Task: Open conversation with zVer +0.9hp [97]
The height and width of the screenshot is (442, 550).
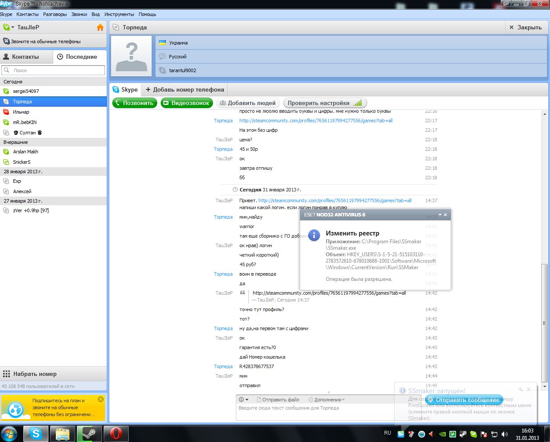Action: point(54,210)
